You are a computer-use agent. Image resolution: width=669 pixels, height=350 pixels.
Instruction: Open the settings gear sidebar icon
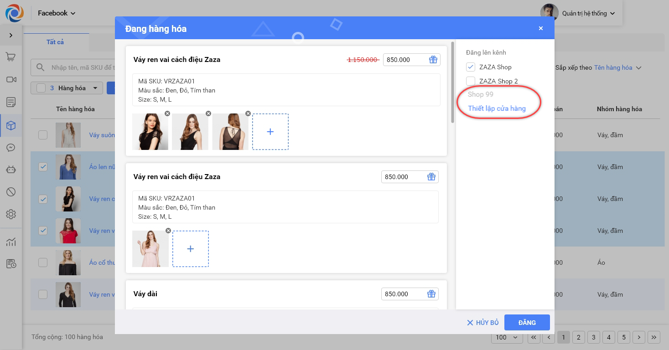[x=11, y=214]
